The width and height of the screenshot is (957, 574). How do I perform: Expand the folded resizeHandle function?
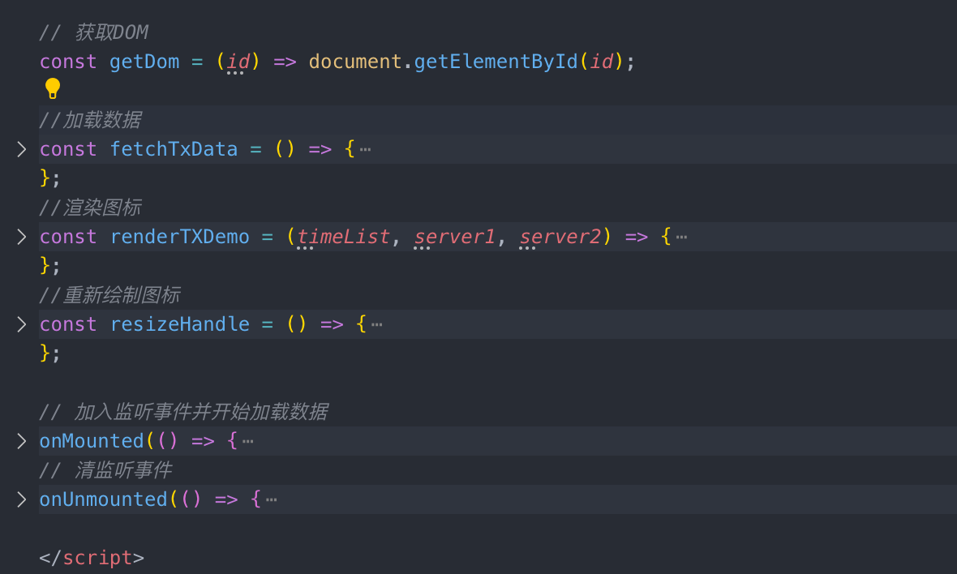(x=21, y=324)
